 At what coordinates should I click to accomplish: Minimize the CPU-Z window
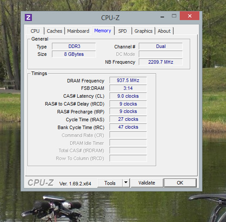[162, 17]
